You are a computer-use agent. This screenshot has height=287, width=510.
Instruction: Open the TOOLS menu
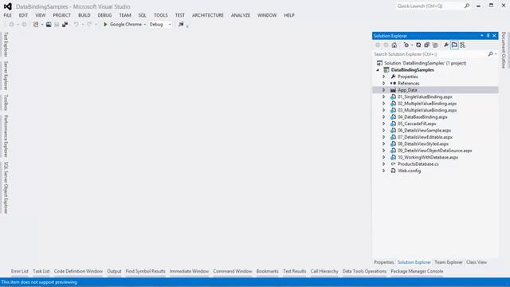(x=161, y=15)
